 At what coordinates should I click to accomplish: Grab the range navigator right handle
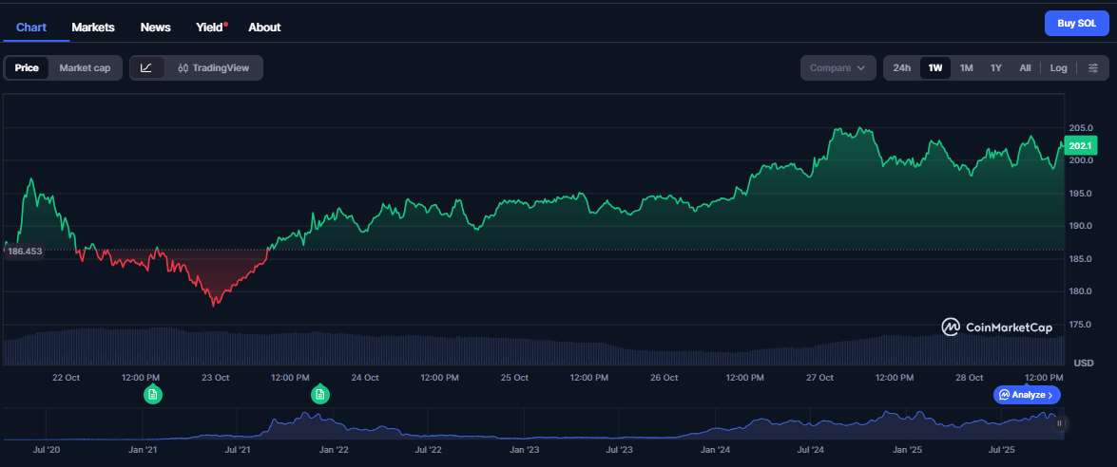1060,424
